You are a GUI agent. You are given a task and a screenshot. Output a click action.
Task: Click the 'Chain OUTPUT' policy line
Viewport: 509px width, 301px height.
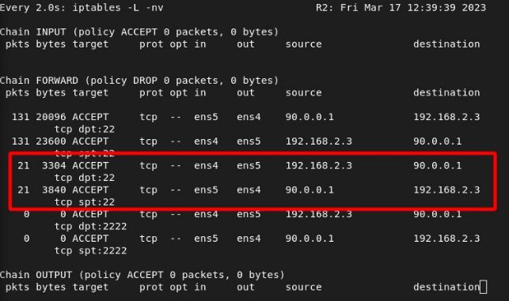coord(142,275)
